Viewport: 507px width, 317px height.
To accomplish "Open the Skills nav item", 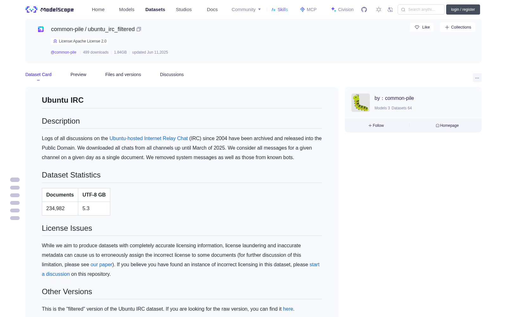I will pos(280,10).
